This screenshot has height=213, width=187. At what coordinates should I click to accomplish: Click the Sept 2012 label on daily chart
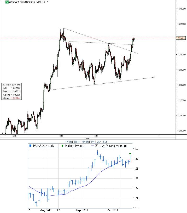tap(82, 210)
